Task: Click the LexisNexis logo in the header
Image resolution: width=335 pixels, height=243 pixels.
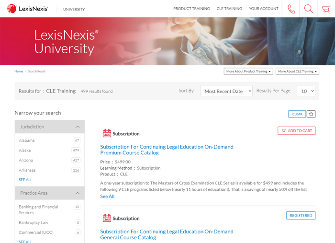Action: [27, 9]
